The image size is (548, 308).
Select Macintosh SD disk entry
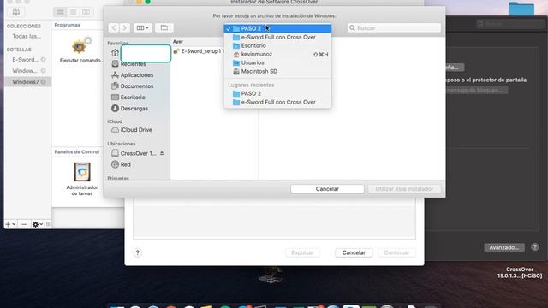click(x=277, y=71)
